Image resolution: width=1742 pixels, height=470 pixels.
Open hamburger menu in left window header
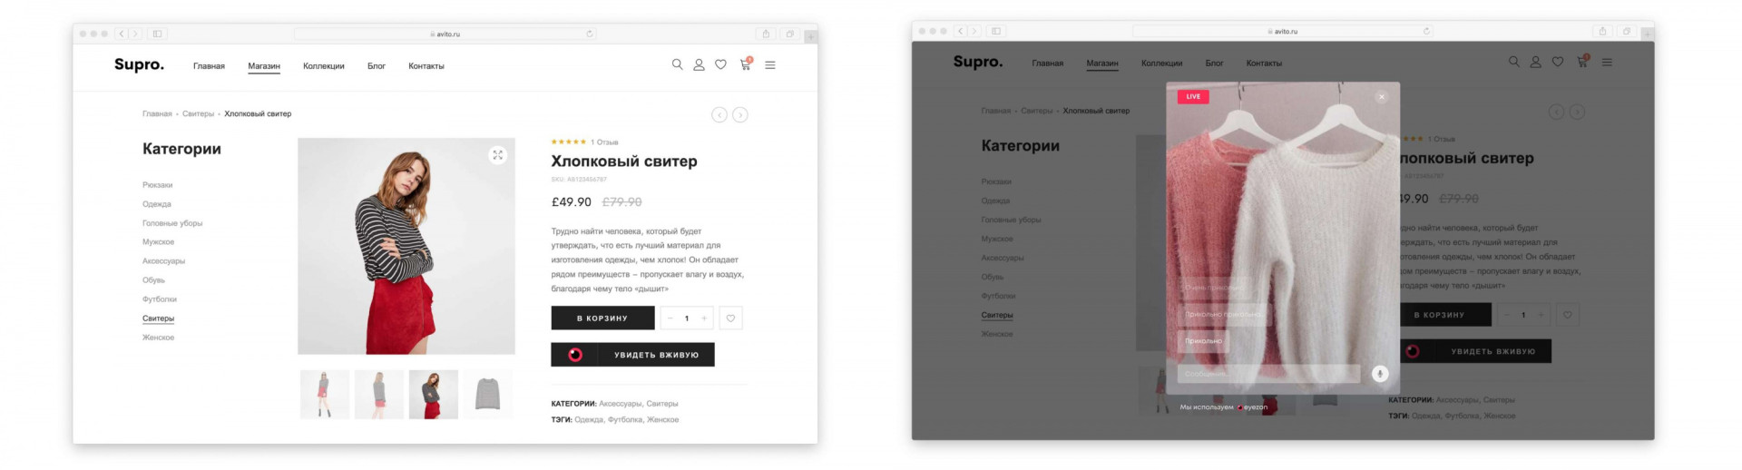pyautogui.click(x=770, y=65)
